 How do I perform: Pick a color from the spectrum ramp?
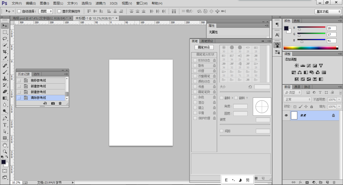point(310,48)
